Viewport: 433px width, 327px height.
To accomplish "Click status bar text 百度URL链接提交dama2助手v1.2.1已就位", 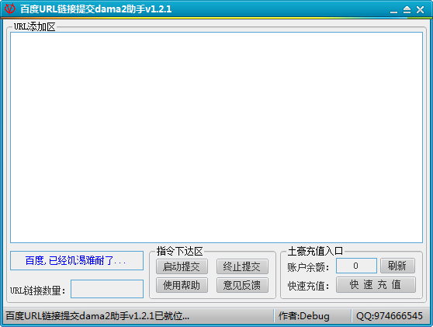I will 97,315.
